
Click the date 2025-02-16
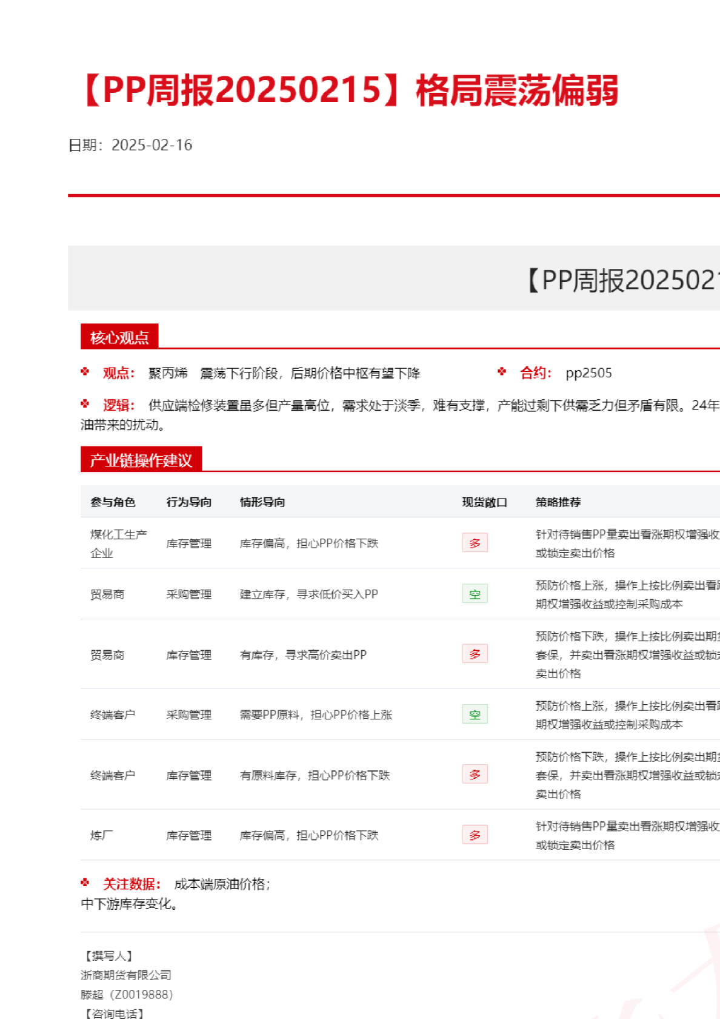152,145
